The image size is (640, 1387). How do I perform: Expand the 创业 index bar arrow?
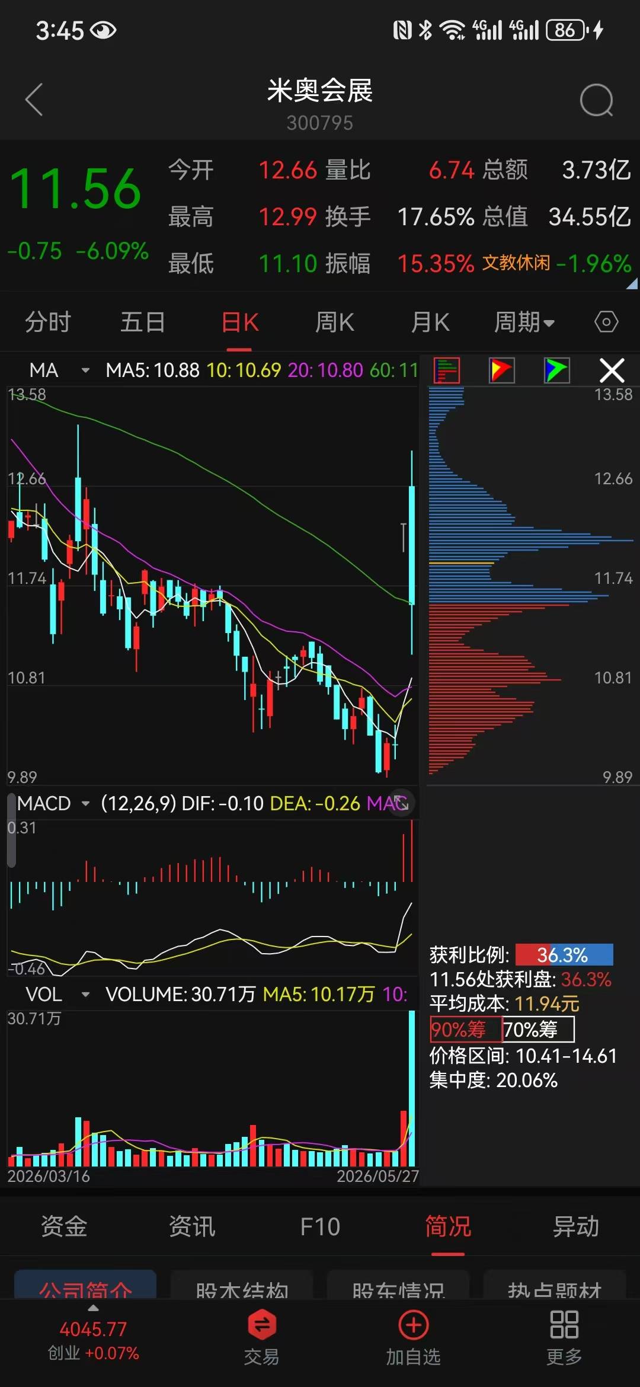[93, 1308]
